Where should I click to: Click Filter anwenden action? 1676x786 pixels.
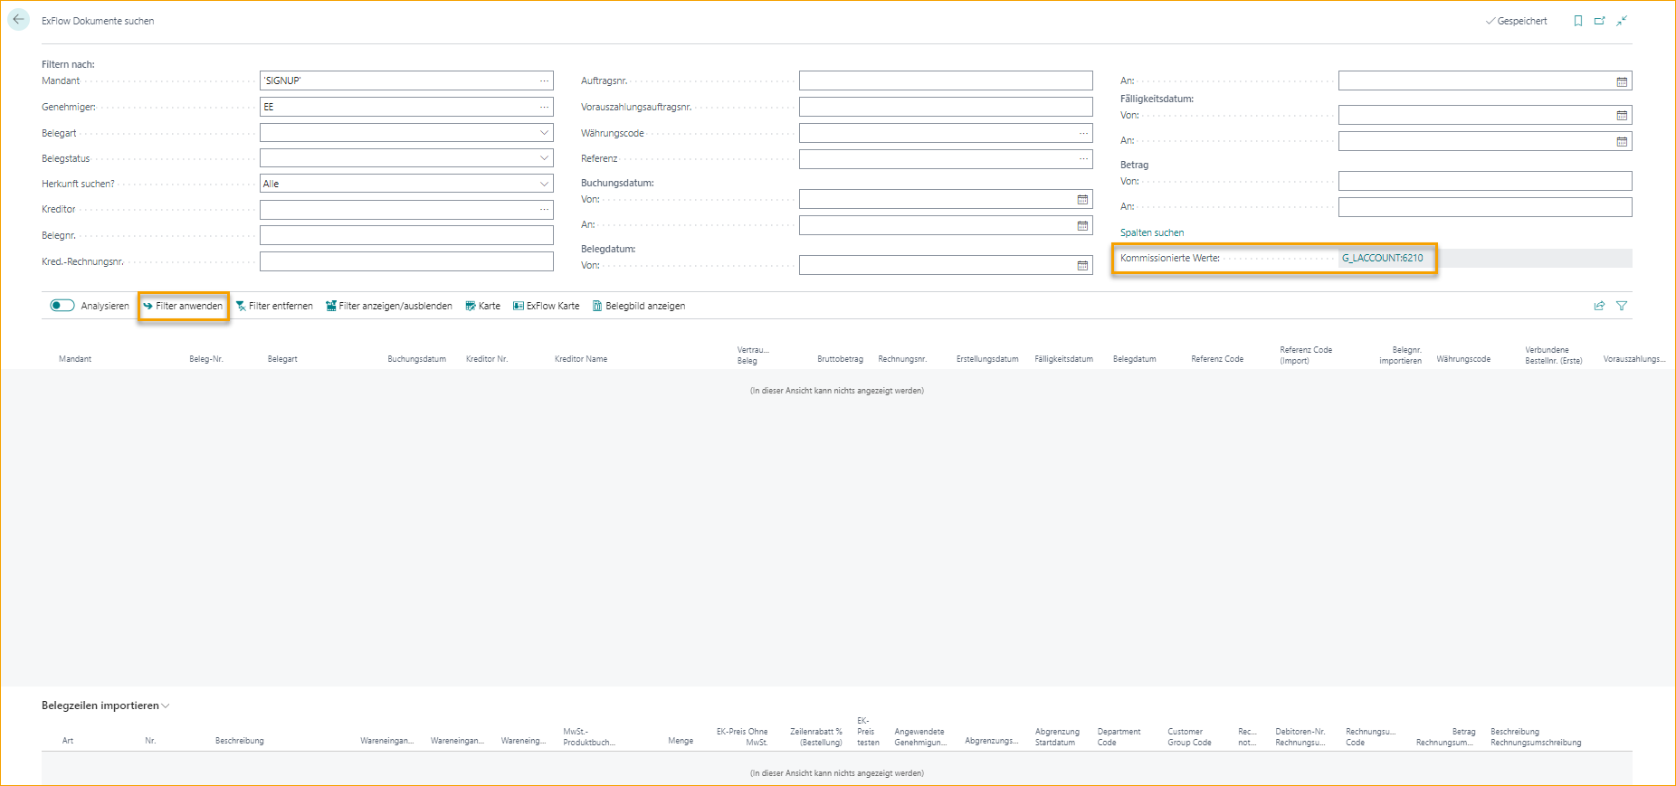pos(183,306)
